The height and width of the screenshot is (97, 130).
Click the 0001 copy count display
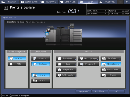[x=73, y=11]
